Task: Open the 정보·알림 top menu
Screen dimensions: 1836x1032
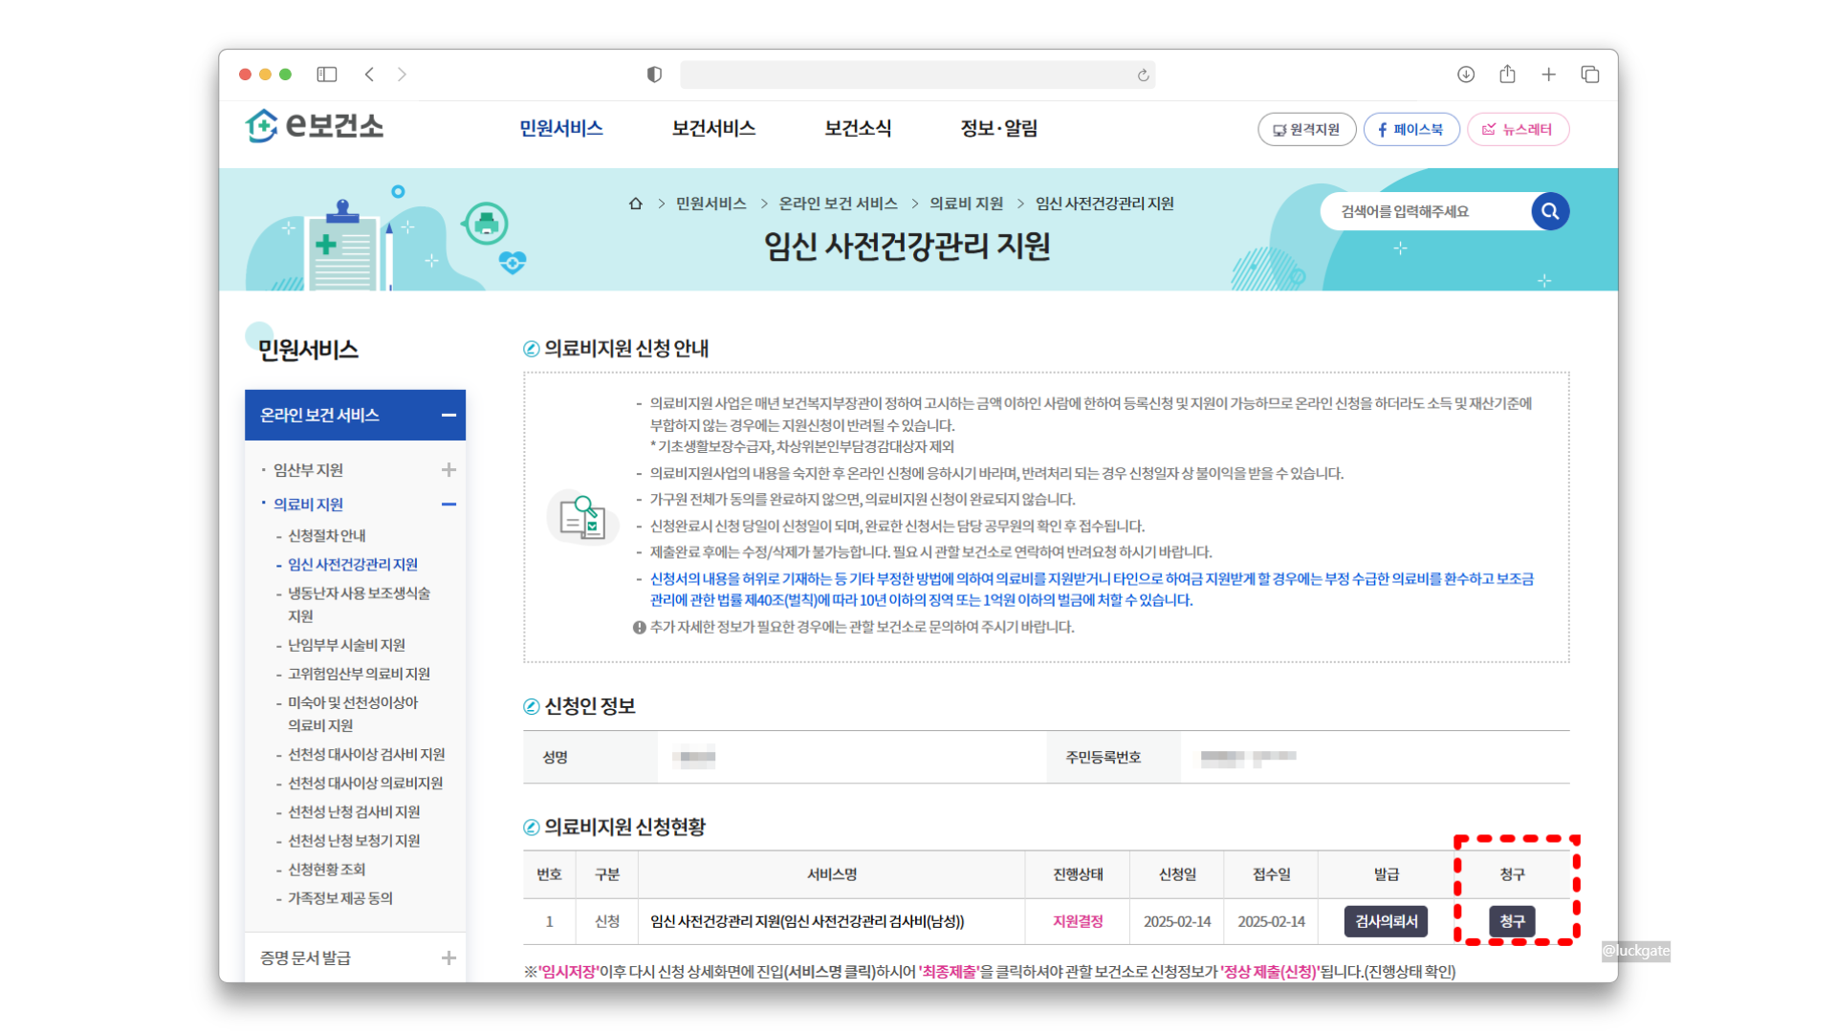Action: 998,128
